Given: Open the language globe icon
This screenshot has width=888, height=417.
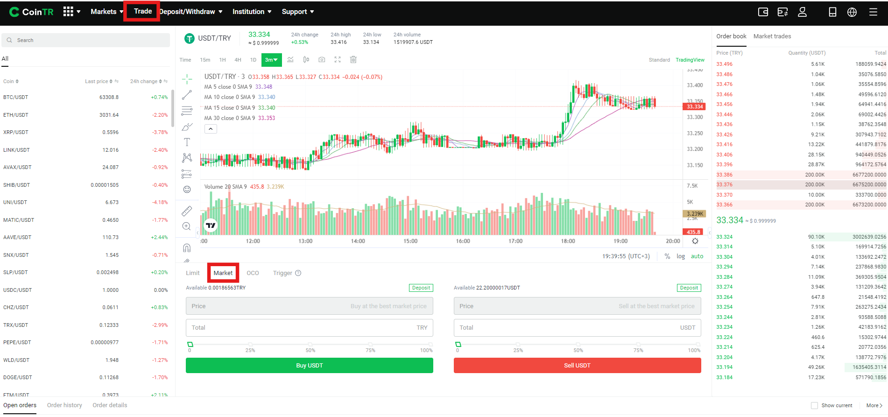Looking at the screenshot, I should pyautogui.click(x=852, y=12).
